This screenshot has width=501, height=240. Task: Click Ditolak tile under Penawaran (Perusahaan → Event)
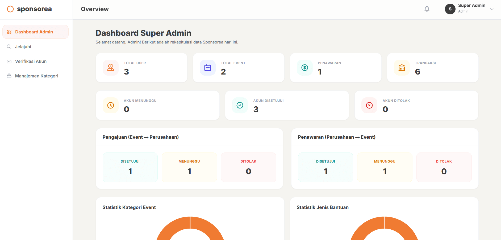click(444, 167)
